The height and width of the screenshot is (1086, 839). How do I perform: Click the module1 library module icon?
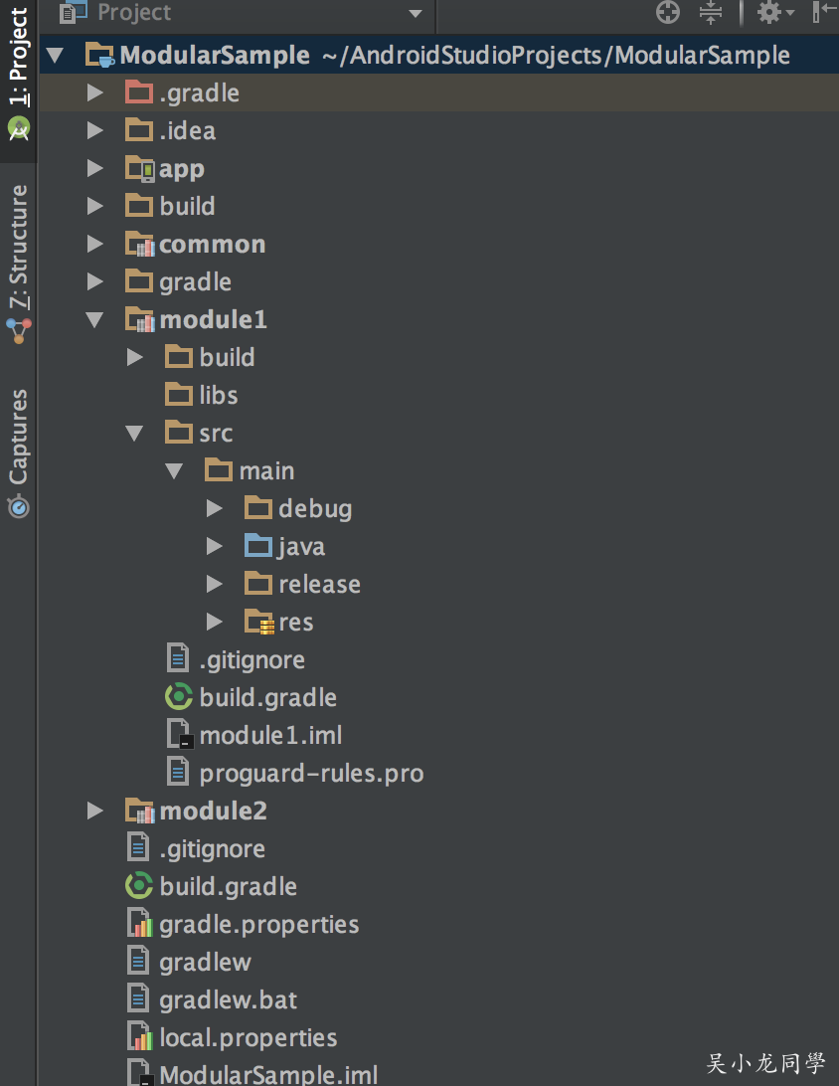(x=140, y=319)
